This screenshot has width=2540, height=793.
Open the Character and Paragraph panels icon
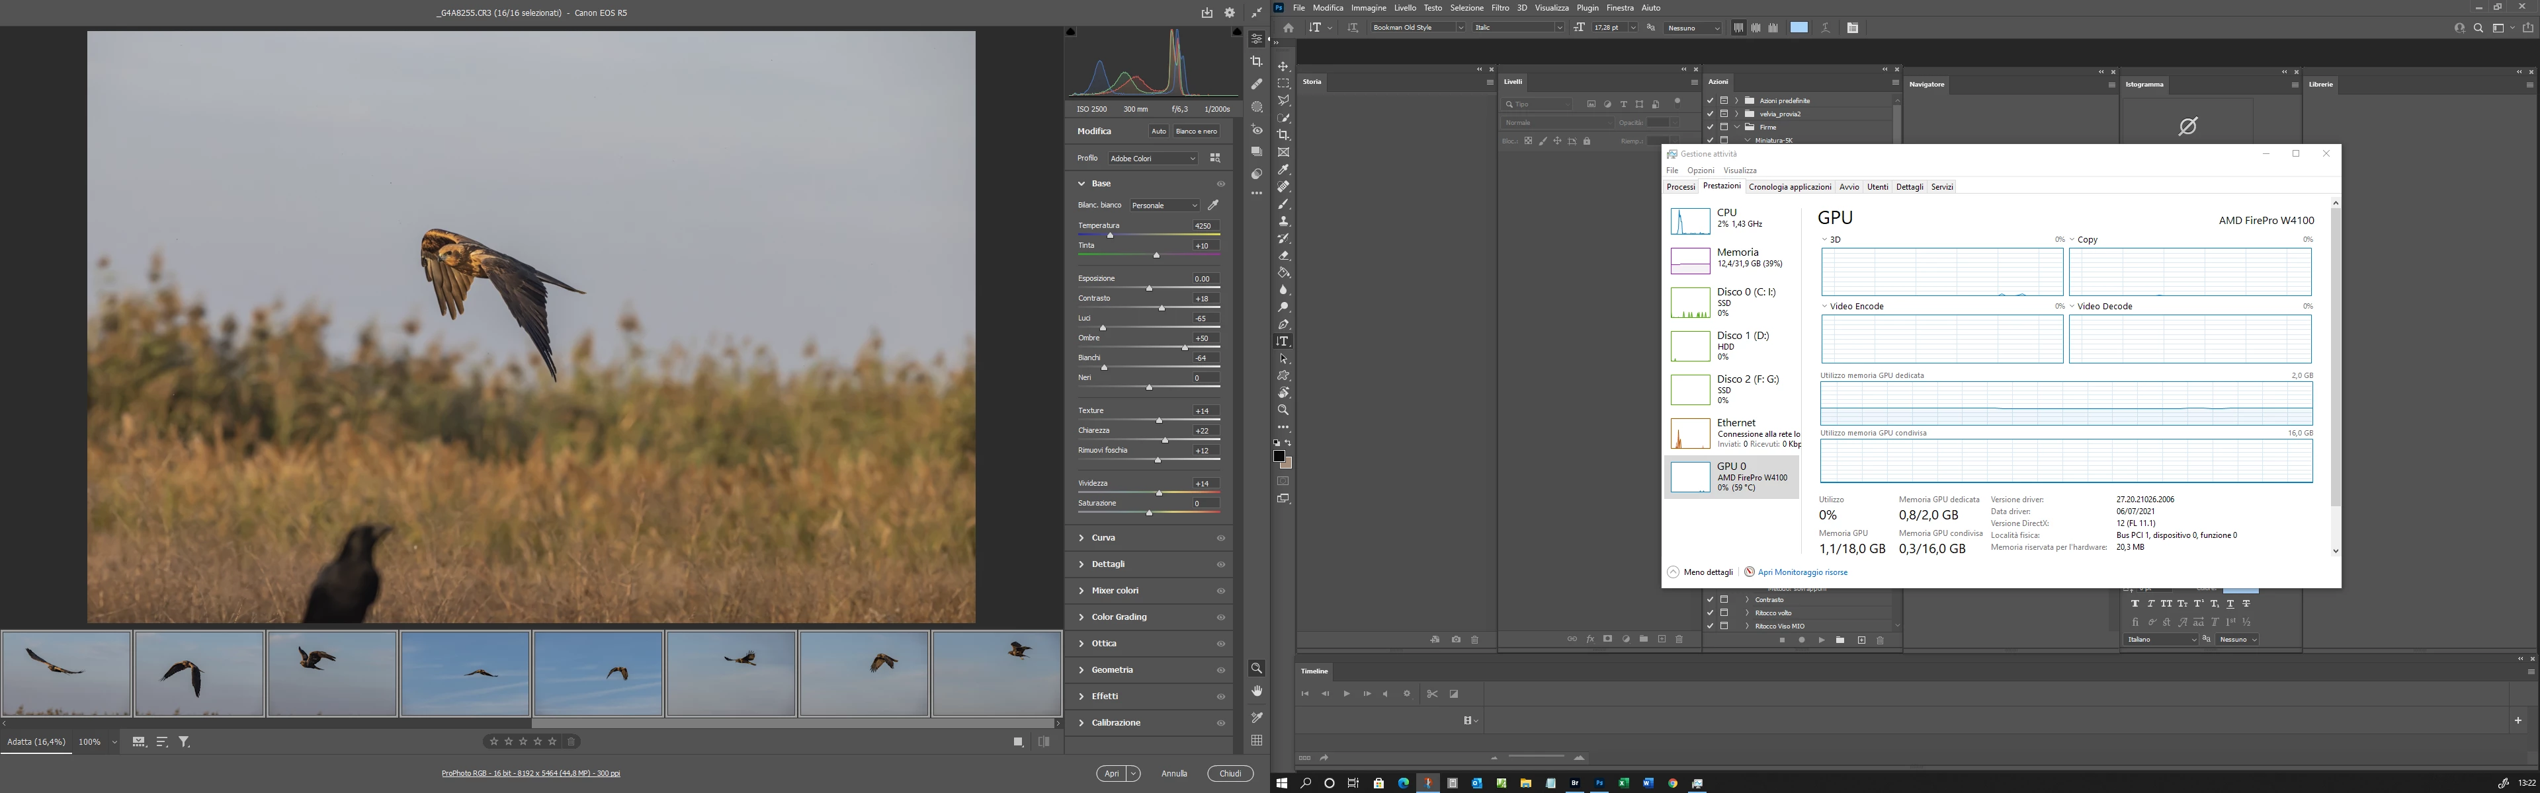1852,28
